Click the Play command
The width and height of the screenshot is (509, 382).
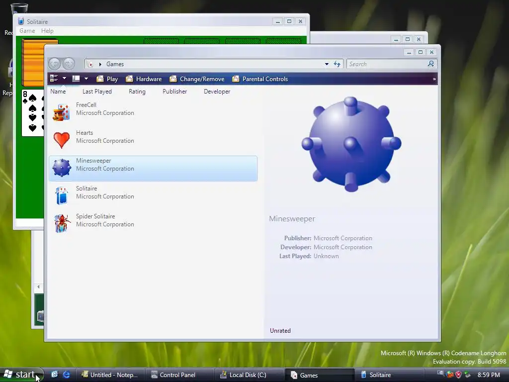pyautogui.click(x=107, y=79)
